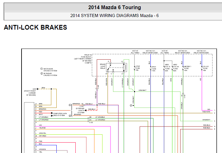Select the 'ABS/DSC S FUSE 20A' label
Screen dimensions: 222x153
tap(168, 68)
